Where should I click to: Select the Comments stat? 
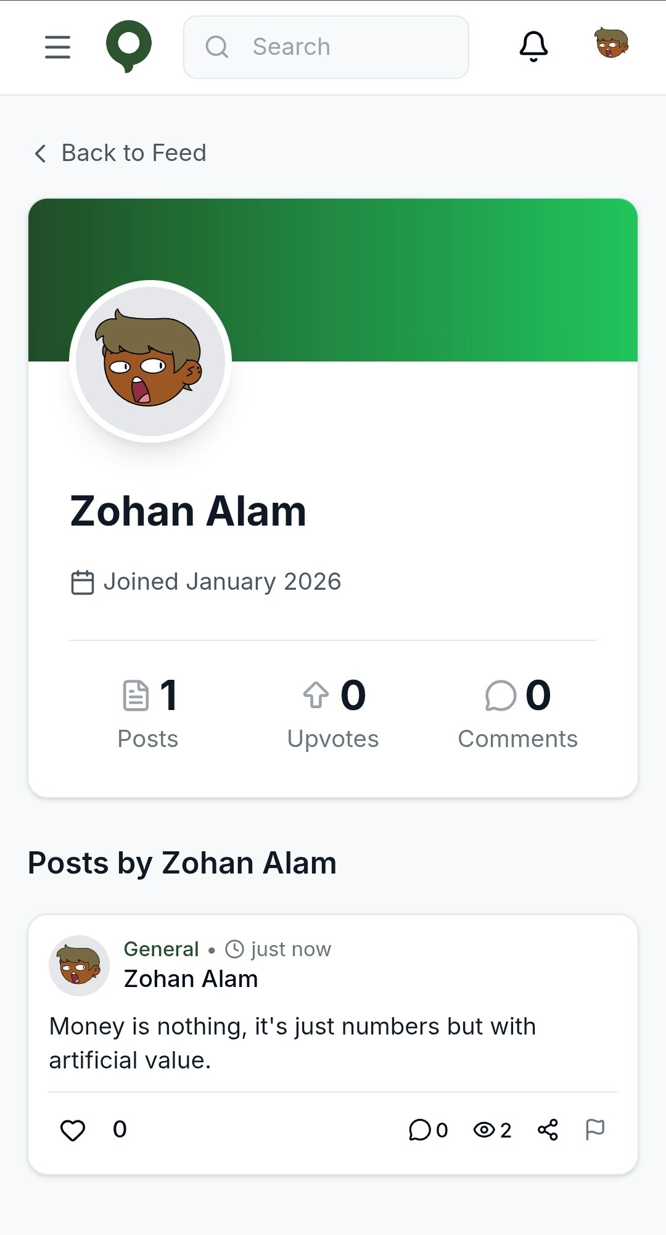pyautogui.click(x=517, y=712)
